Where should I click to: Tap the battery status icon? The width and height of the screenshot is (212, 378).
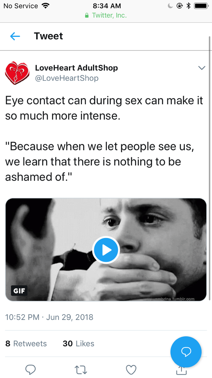(x=201, y=6)
